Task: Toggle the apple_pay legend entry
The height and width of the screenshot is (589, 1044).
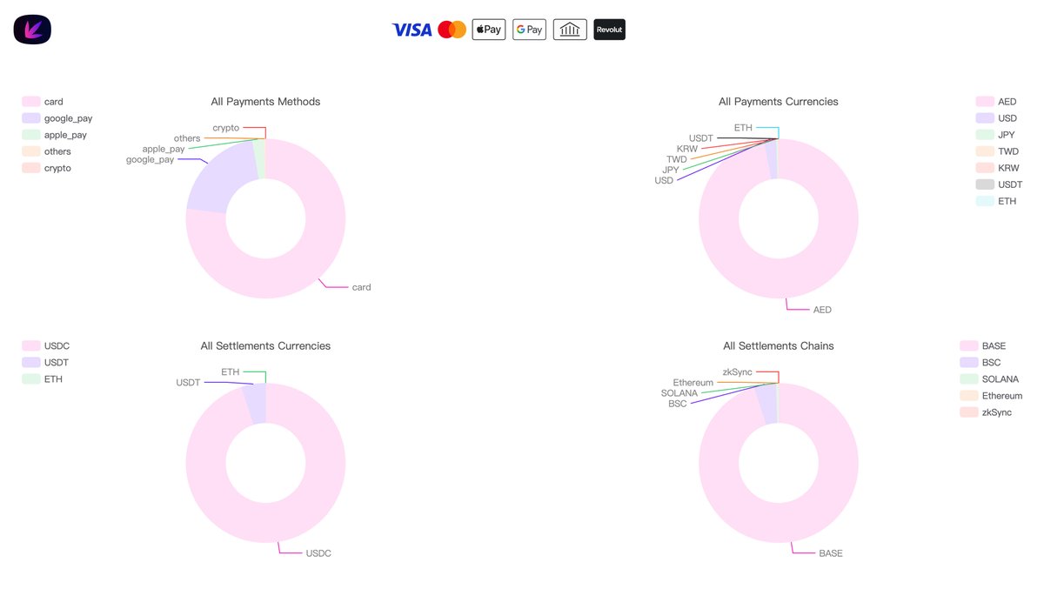Action: coord(55,135)
